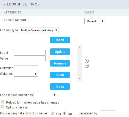Click the Save button
Screen dimensions: 129x117
(x=60, y=86)
